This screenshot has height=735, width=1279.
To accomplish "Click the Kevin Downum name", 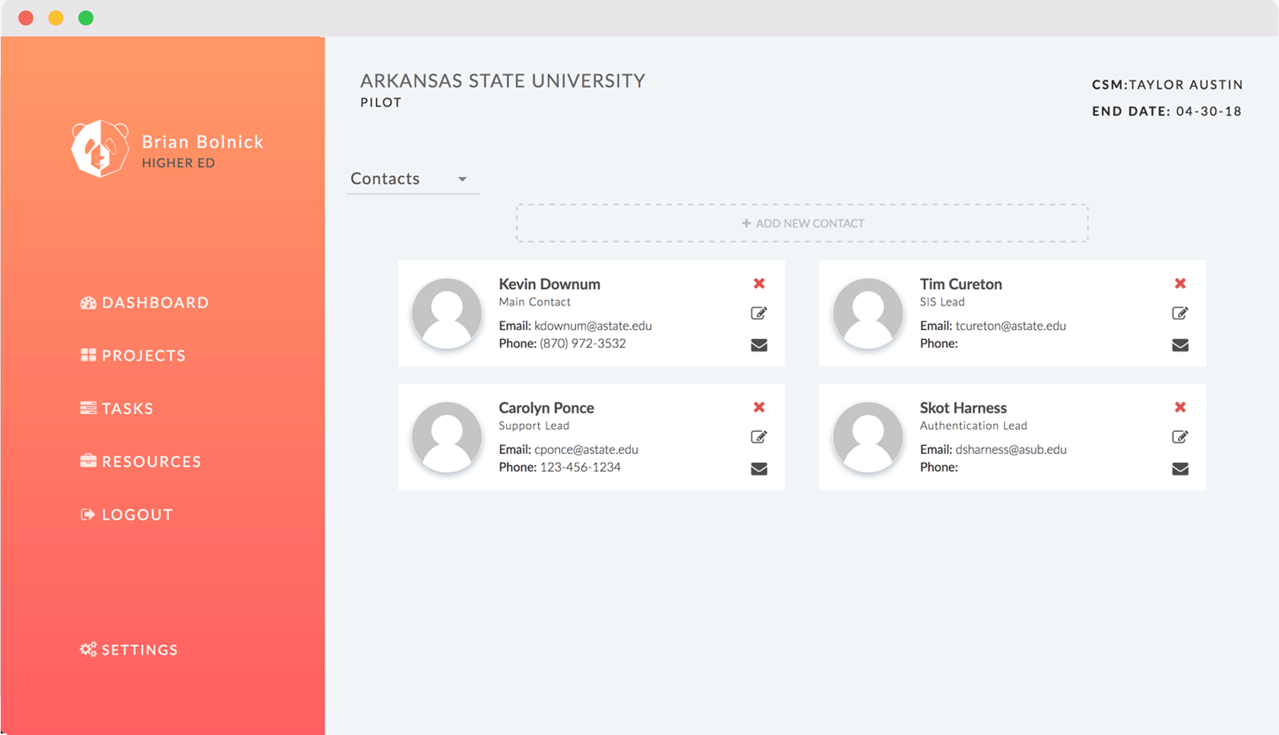I will click(x=549, y=284).
